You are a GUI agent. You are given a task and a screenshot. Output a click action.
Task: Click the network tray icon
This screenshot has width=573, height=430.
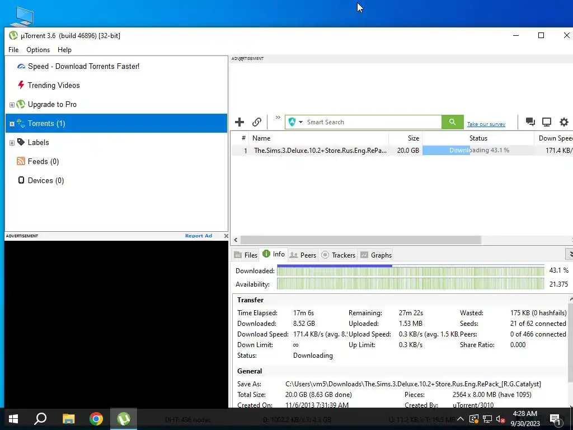click(487, 419)
